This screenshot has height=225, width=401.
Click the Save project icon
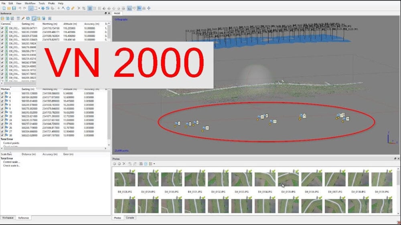coord(14,8)
